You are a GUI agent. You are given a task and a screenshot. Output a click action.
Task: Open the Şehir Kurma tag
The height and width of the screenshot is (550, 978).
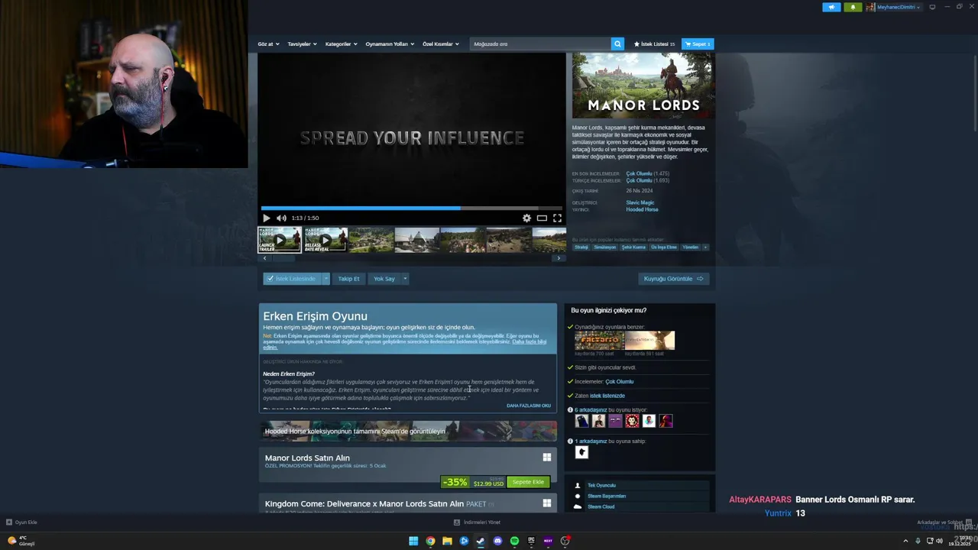(x=633, y=247)
